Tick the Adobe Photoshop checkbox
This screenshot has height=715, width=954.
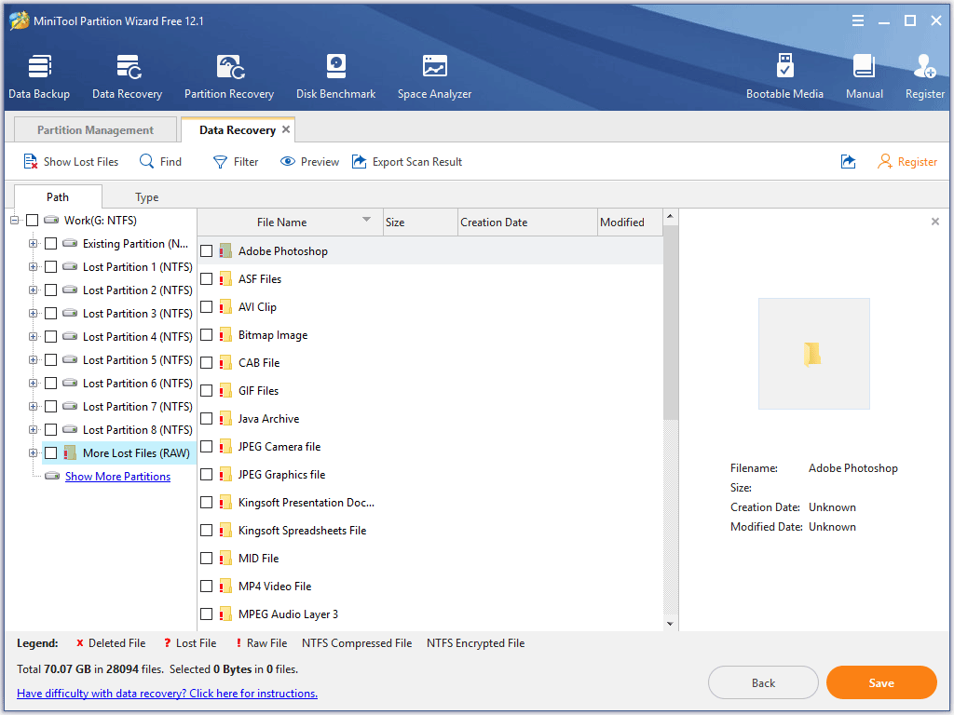[206, 251]
